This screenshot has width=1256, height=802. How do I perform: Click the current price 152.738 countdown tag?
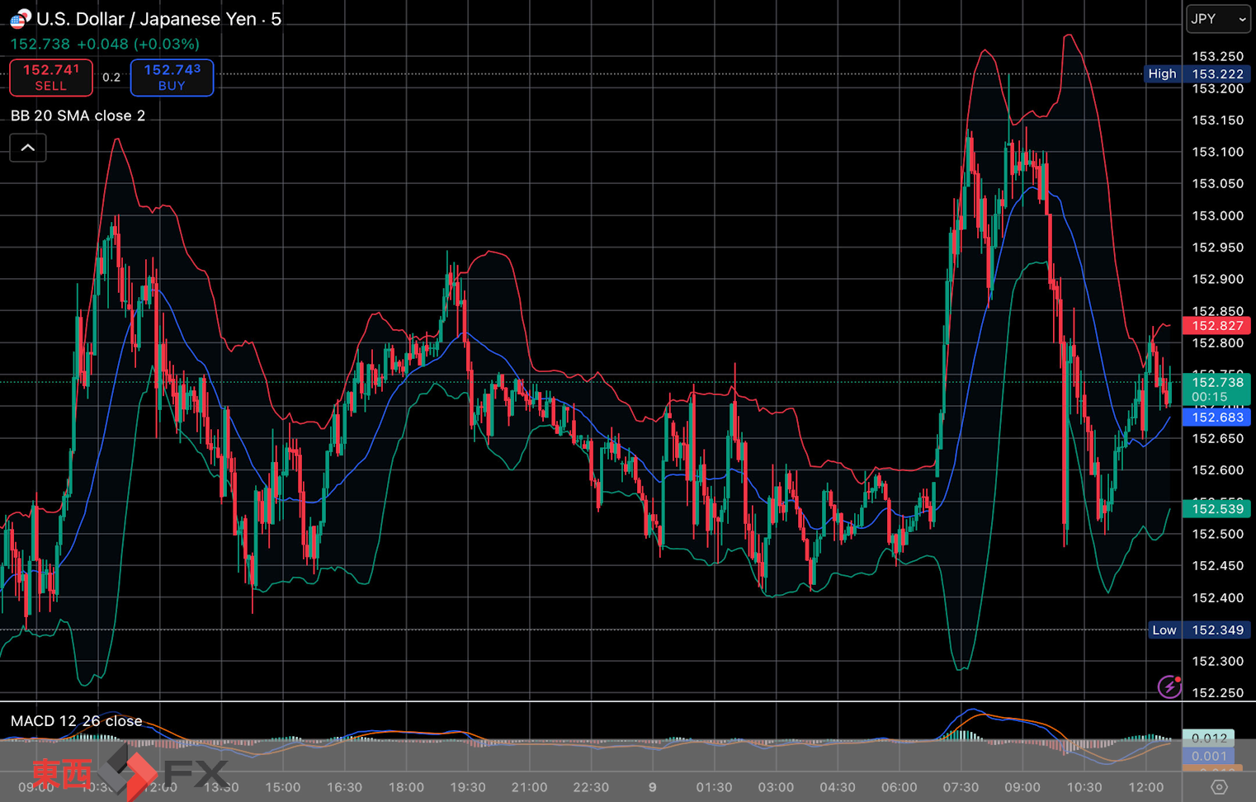click(1216, 389)
